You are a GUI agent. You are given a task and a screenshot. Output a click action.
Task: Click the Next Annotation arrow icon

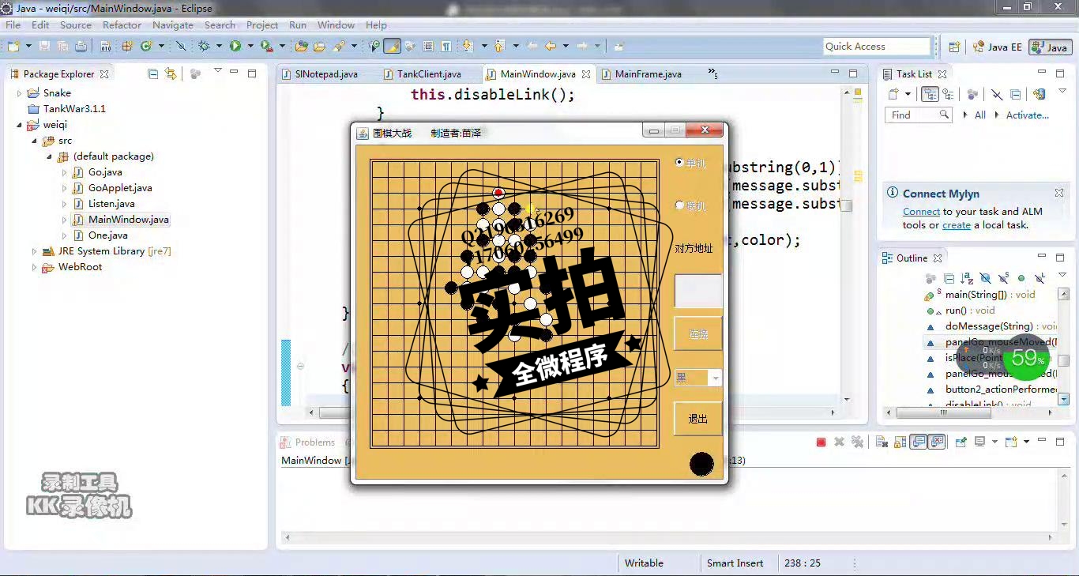[x=468, y=47]
